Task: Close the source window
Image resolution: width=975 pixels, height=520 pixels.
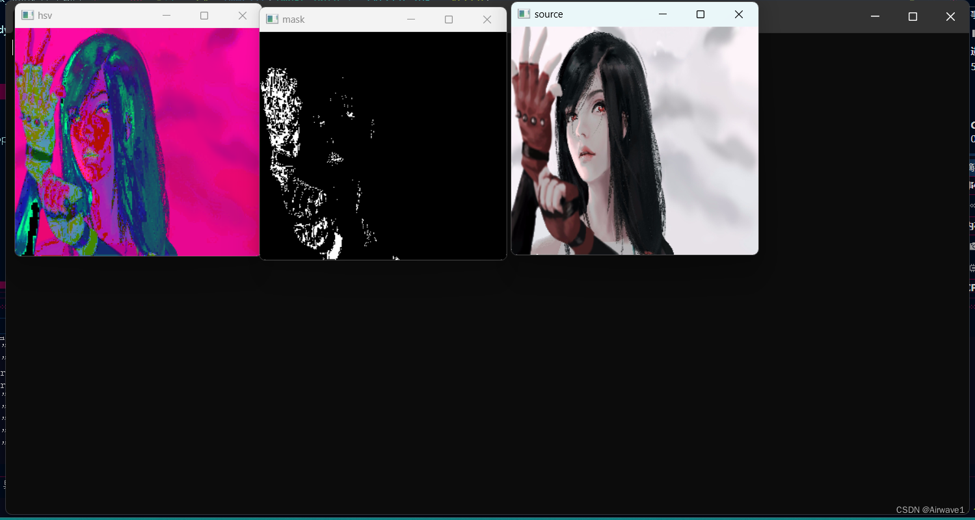Action: coord(739,14)
